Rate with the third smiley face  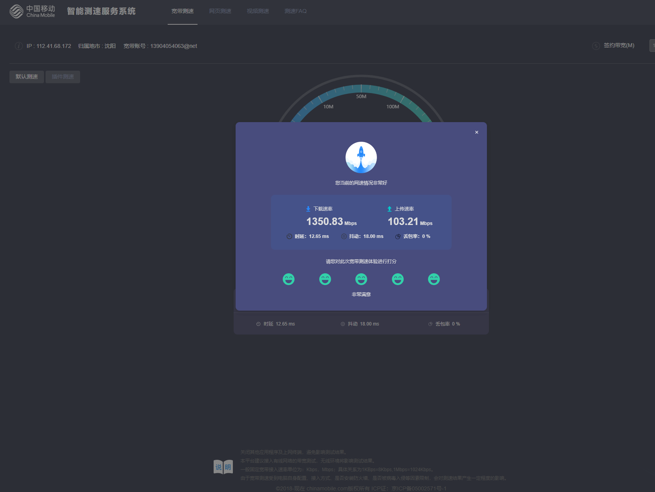pos(361,279)
